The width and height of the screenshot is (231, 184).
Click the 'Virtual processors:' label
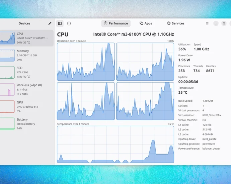click(189, 110)
